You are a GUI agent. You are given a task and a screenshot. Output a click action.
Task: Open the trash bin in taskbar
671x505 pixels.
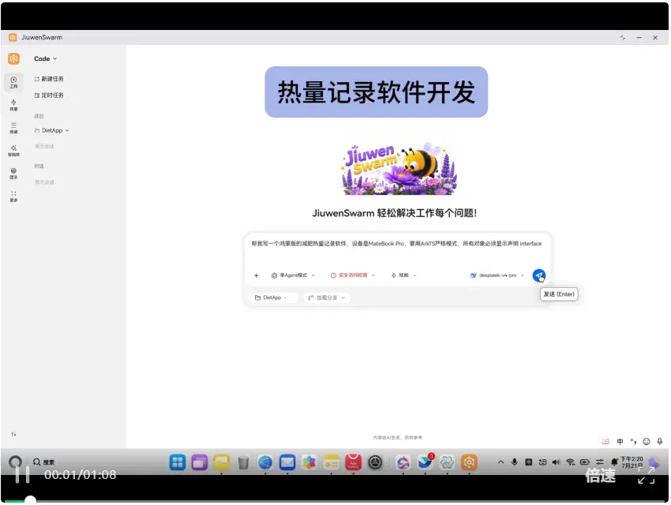243,462
